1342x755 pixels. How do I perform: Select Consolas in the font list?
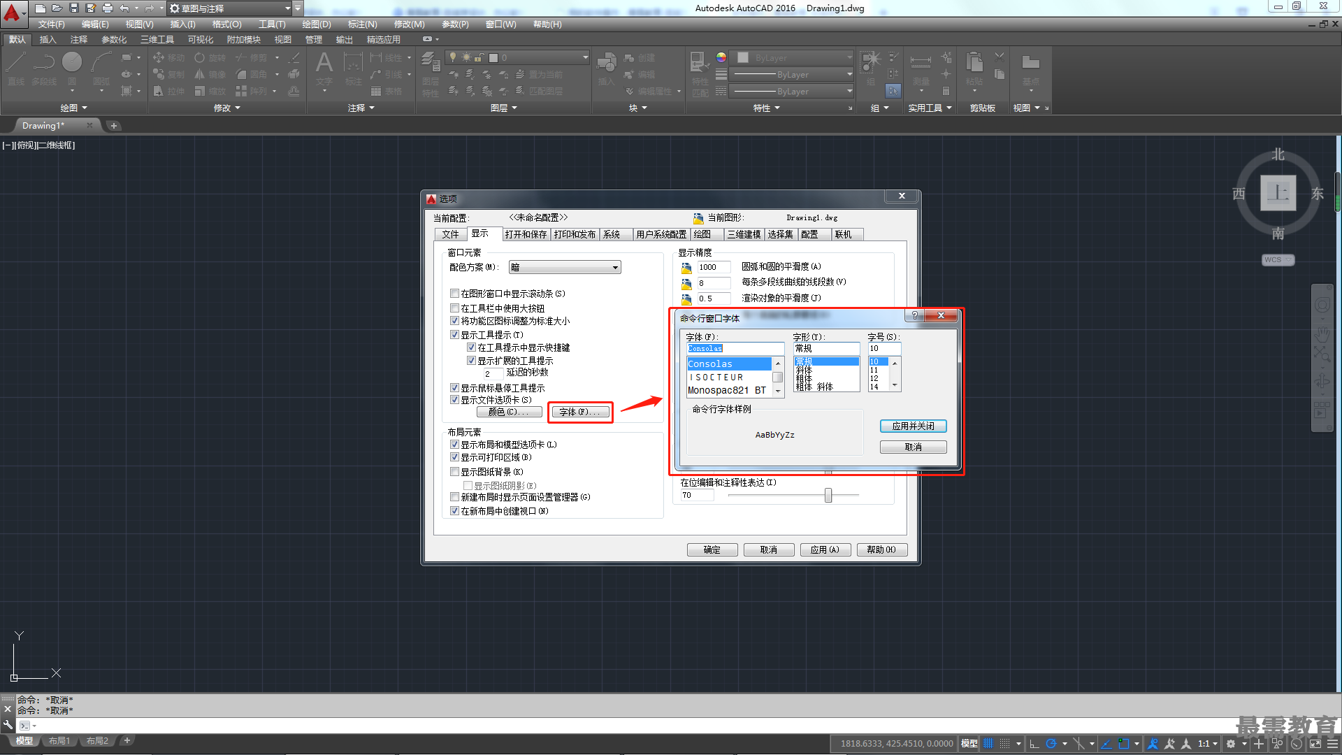(x=728, y=364)
